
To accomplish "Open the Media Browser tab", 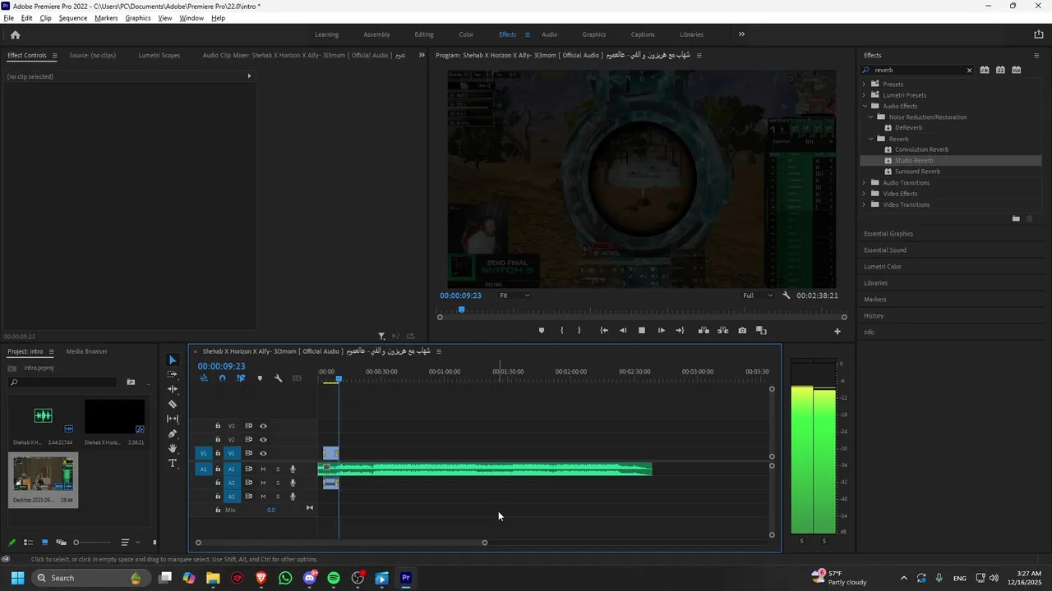I will point(87,351).
